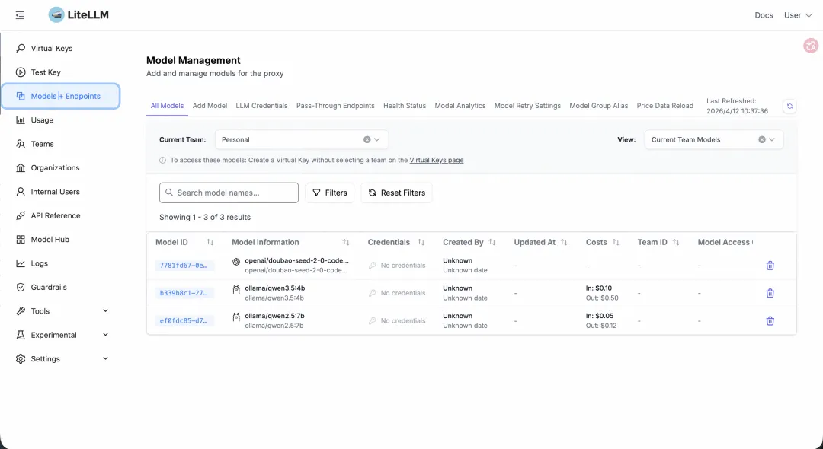Click the Search model names input field

tap(229, 193)
